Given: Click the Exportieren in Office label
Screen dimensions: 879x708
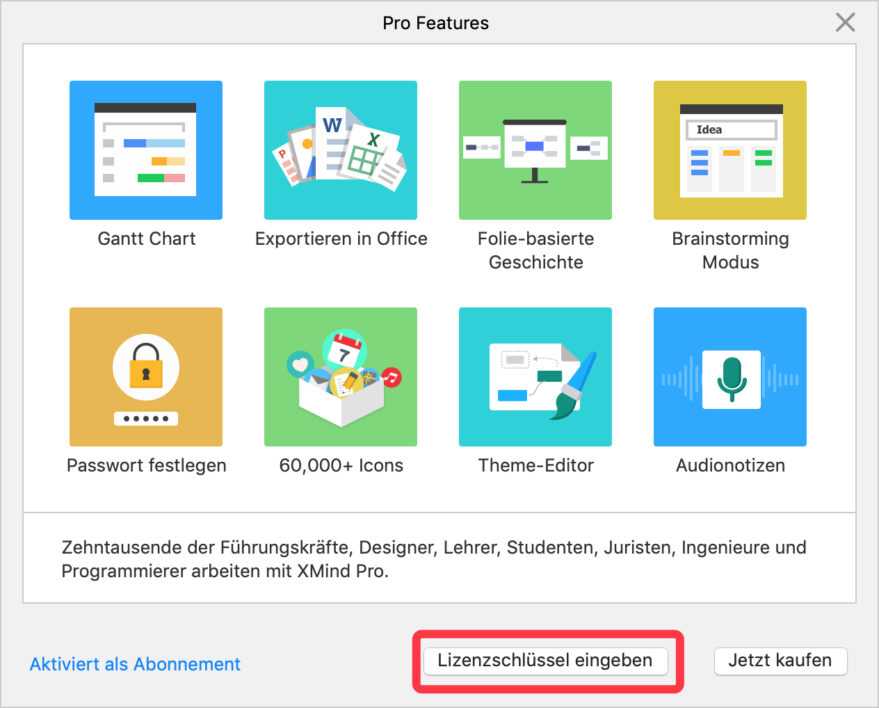Looking at the screenshot, I should [341, 239].
